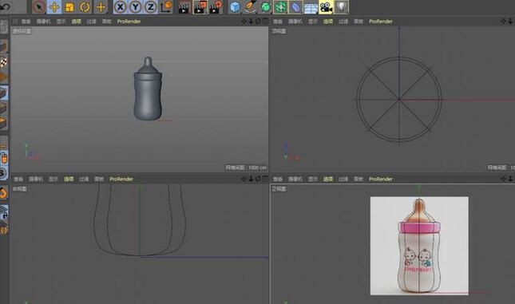Open 选项 menu in front viewport
Screen dimensions: 515x304
pyautogui.click(x=328, y=179)
